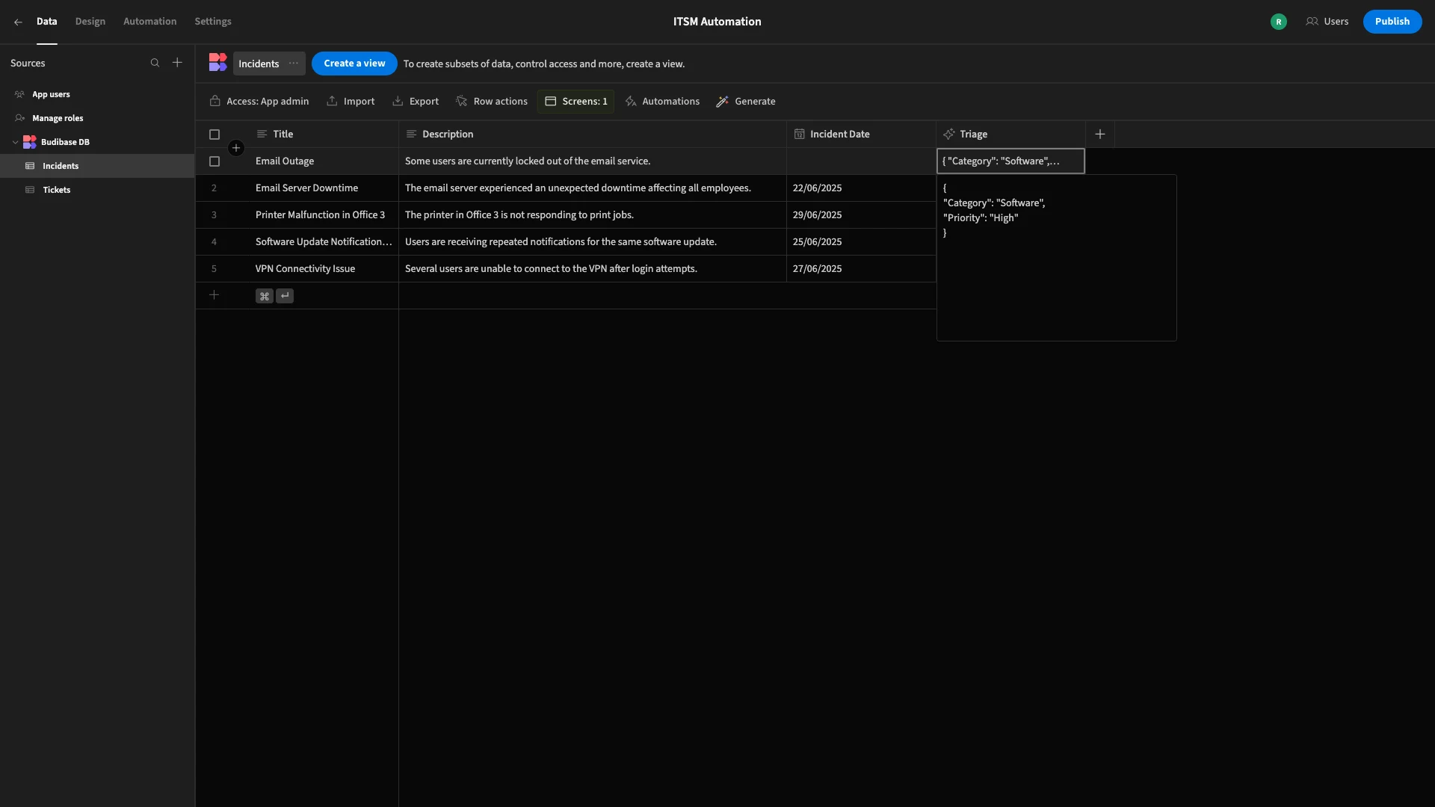
Task: Open Screens: 1 dropdown
Action: (575, 101)
